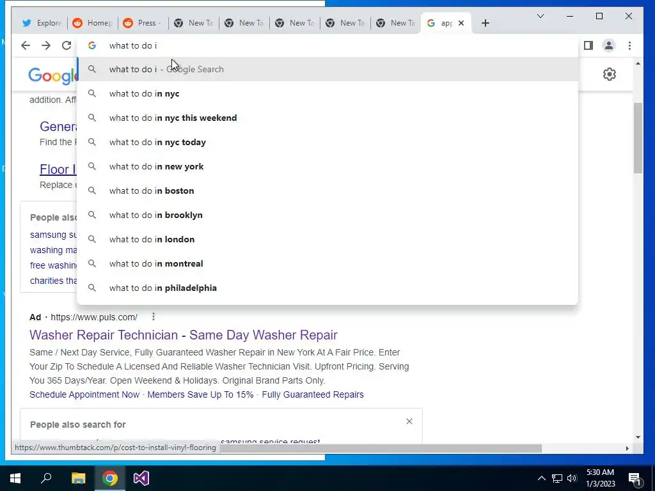This screenshot has width=655, height=491.
Task: Click the vertical scrollbar thumb
Action: tap(638, 138)
